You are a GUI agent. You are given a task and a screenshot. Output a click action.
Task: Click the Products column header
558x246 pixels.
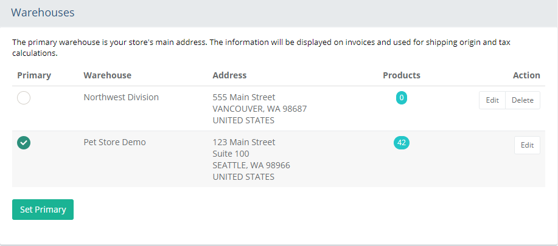tap(402, 75)
